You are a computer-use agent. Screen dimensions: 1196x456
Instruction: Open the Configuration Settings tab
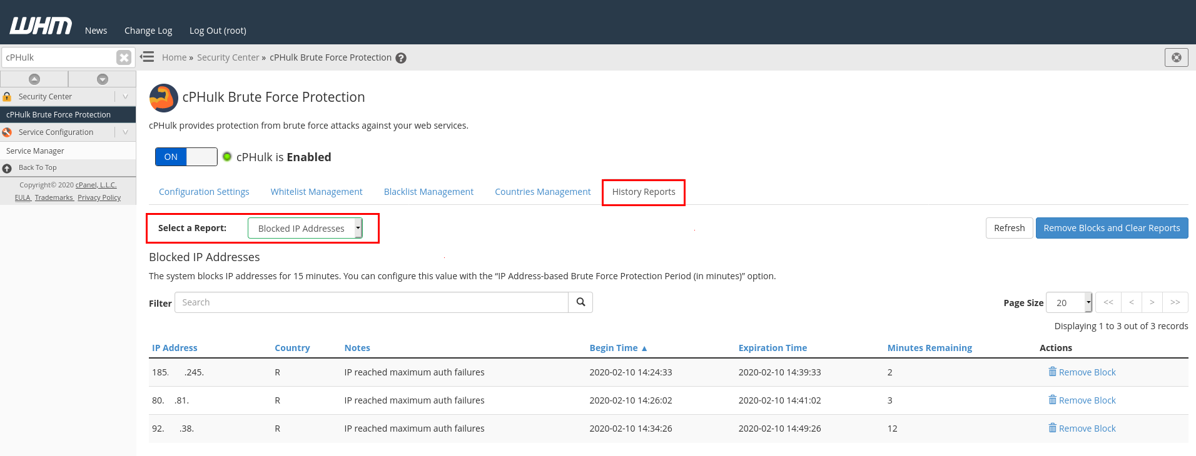coord(204,192)
